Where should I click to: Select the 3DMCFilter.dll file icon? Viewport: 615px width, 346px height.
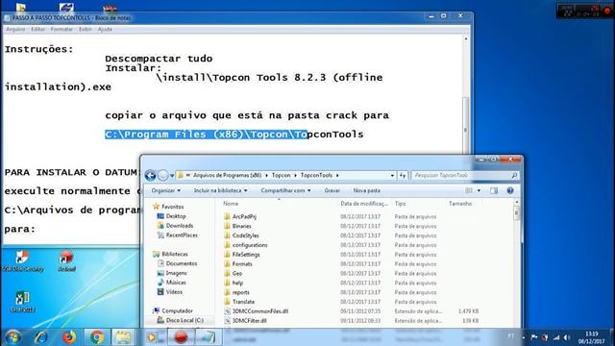pos(227,320)
